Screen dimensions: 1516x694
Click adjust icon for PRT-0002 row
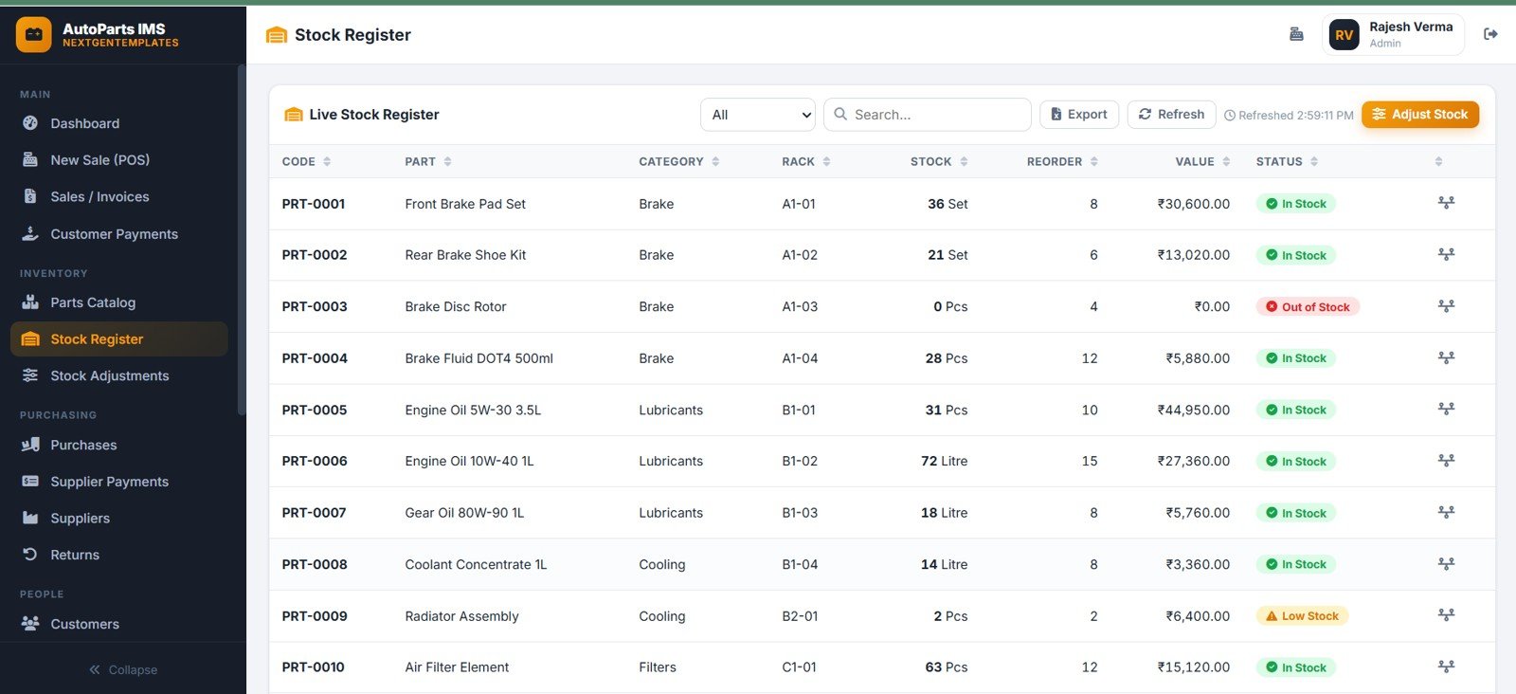[x=1446, y=254]
